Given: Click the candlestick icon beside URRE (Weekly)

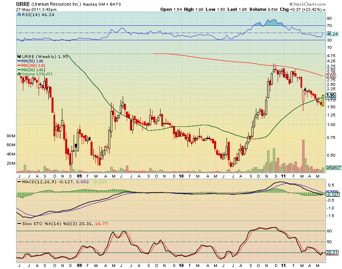Looking at the screenshot, I should click(19, 56).
